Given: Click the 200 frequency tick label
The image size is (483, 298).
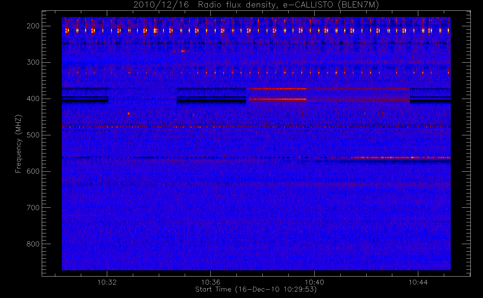Looking at the screenshot, I should [33, 26].
